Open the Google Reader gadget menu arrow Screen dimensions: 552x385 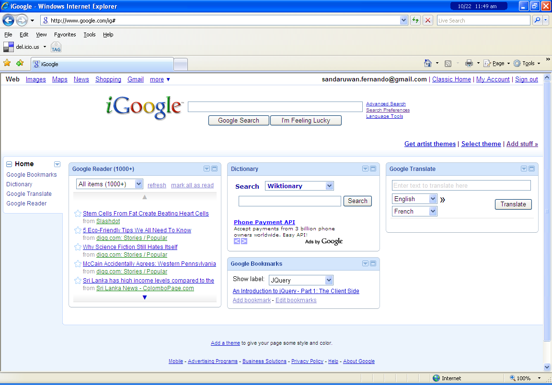coord(207,169)
